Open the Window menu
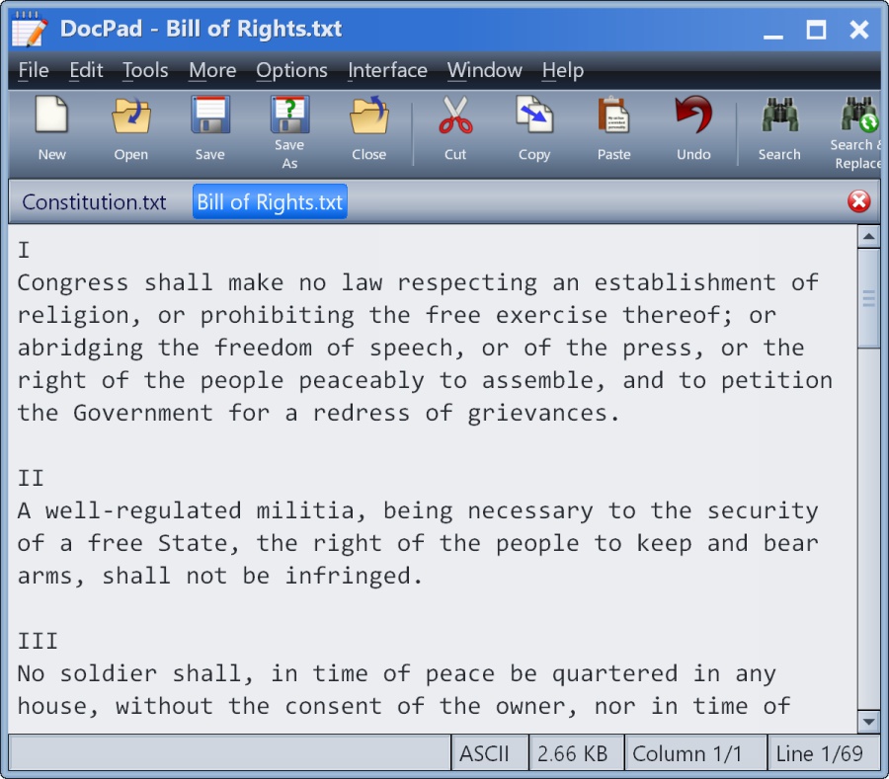Viewport: 889px width, 779px height. point(485,70)
